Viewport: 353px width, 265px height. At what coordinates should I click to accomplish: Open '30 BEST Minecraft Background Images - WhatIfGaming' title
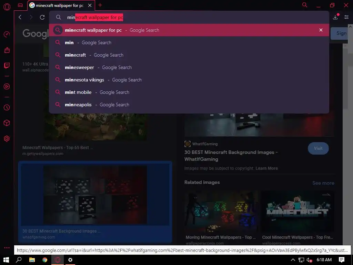(x=231, y=156)
